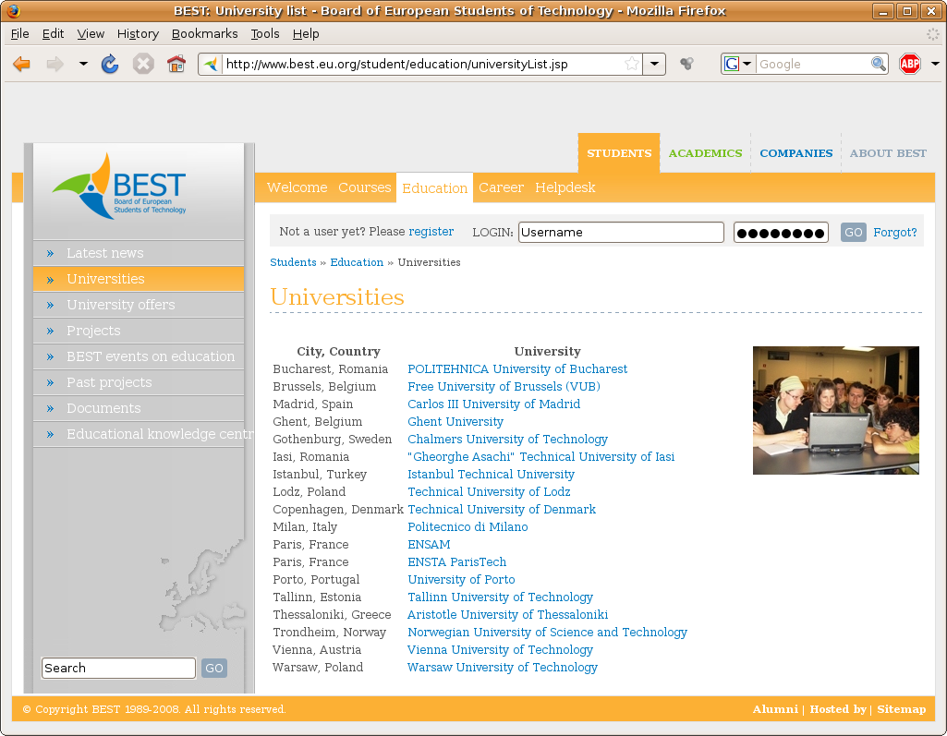The width and height of the screenshot is (947, 736).
Task: Reload the page with the blue refresh icon
Action: (110, 64)
